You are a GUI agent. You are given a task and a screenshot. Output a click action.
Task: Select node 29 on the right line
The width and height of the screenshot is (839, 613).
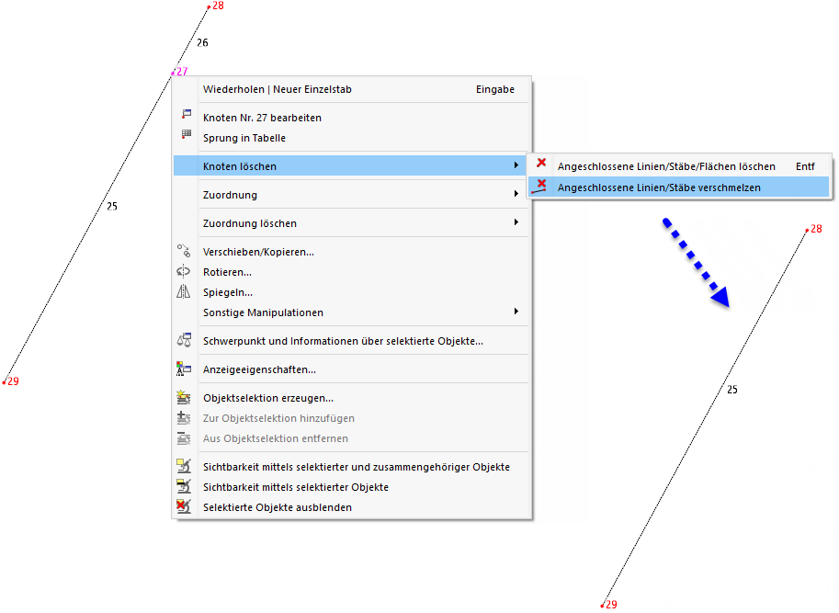click(603, 606)
